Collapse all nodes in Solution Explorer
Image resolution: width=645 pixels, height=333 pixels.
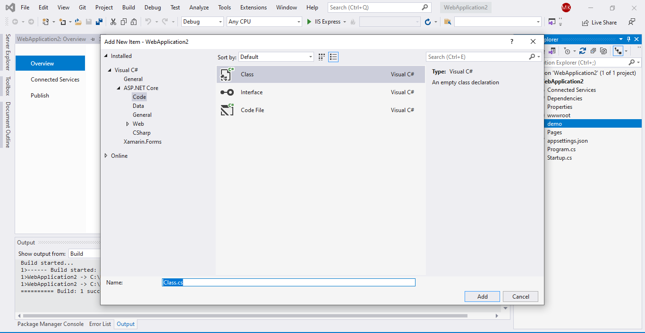(593, 51)
